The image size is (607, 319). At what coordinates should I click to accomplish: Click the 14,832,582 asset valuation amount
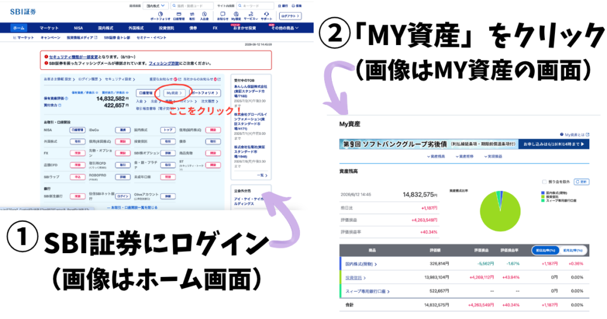tap(110, 98)
